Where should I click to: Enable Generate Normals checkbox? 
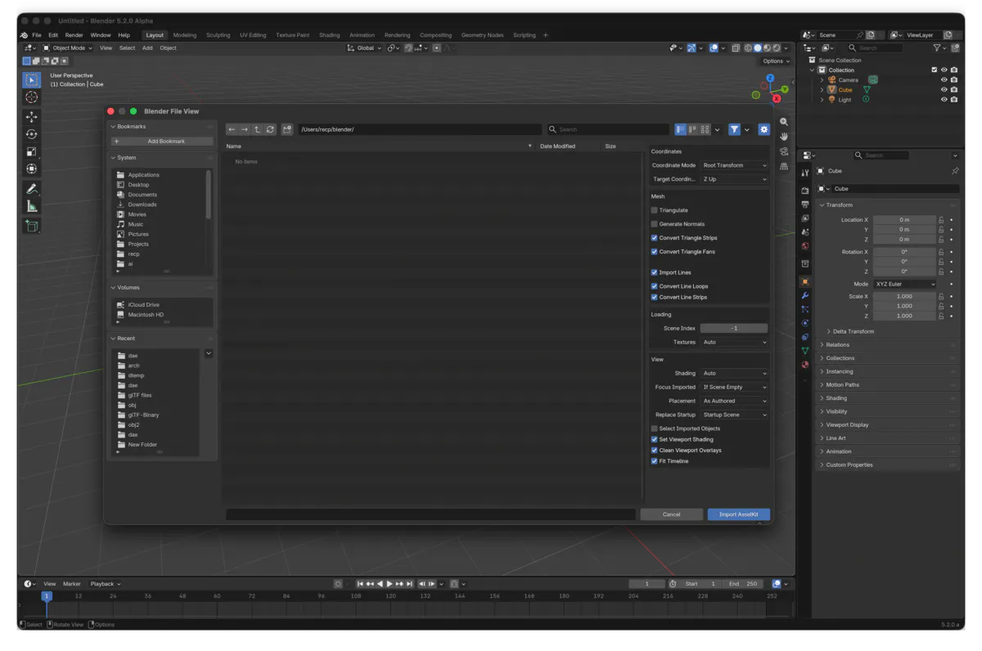click(655, 224)
